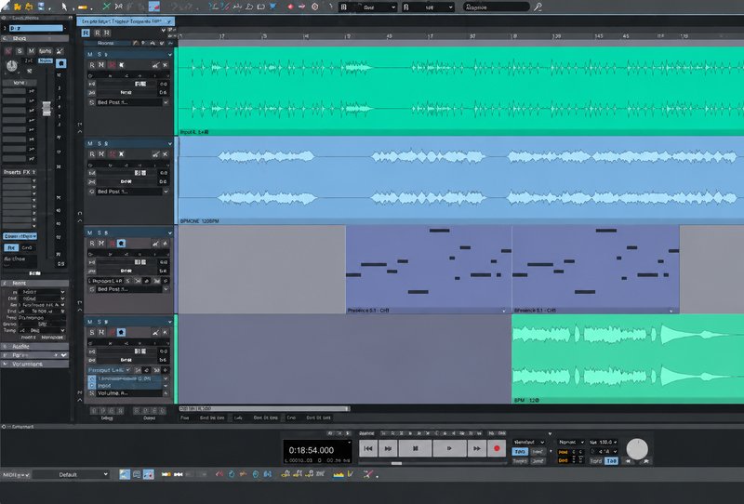
Task: Select the first Presence MIDI clip
Action: tap(429, 269)
